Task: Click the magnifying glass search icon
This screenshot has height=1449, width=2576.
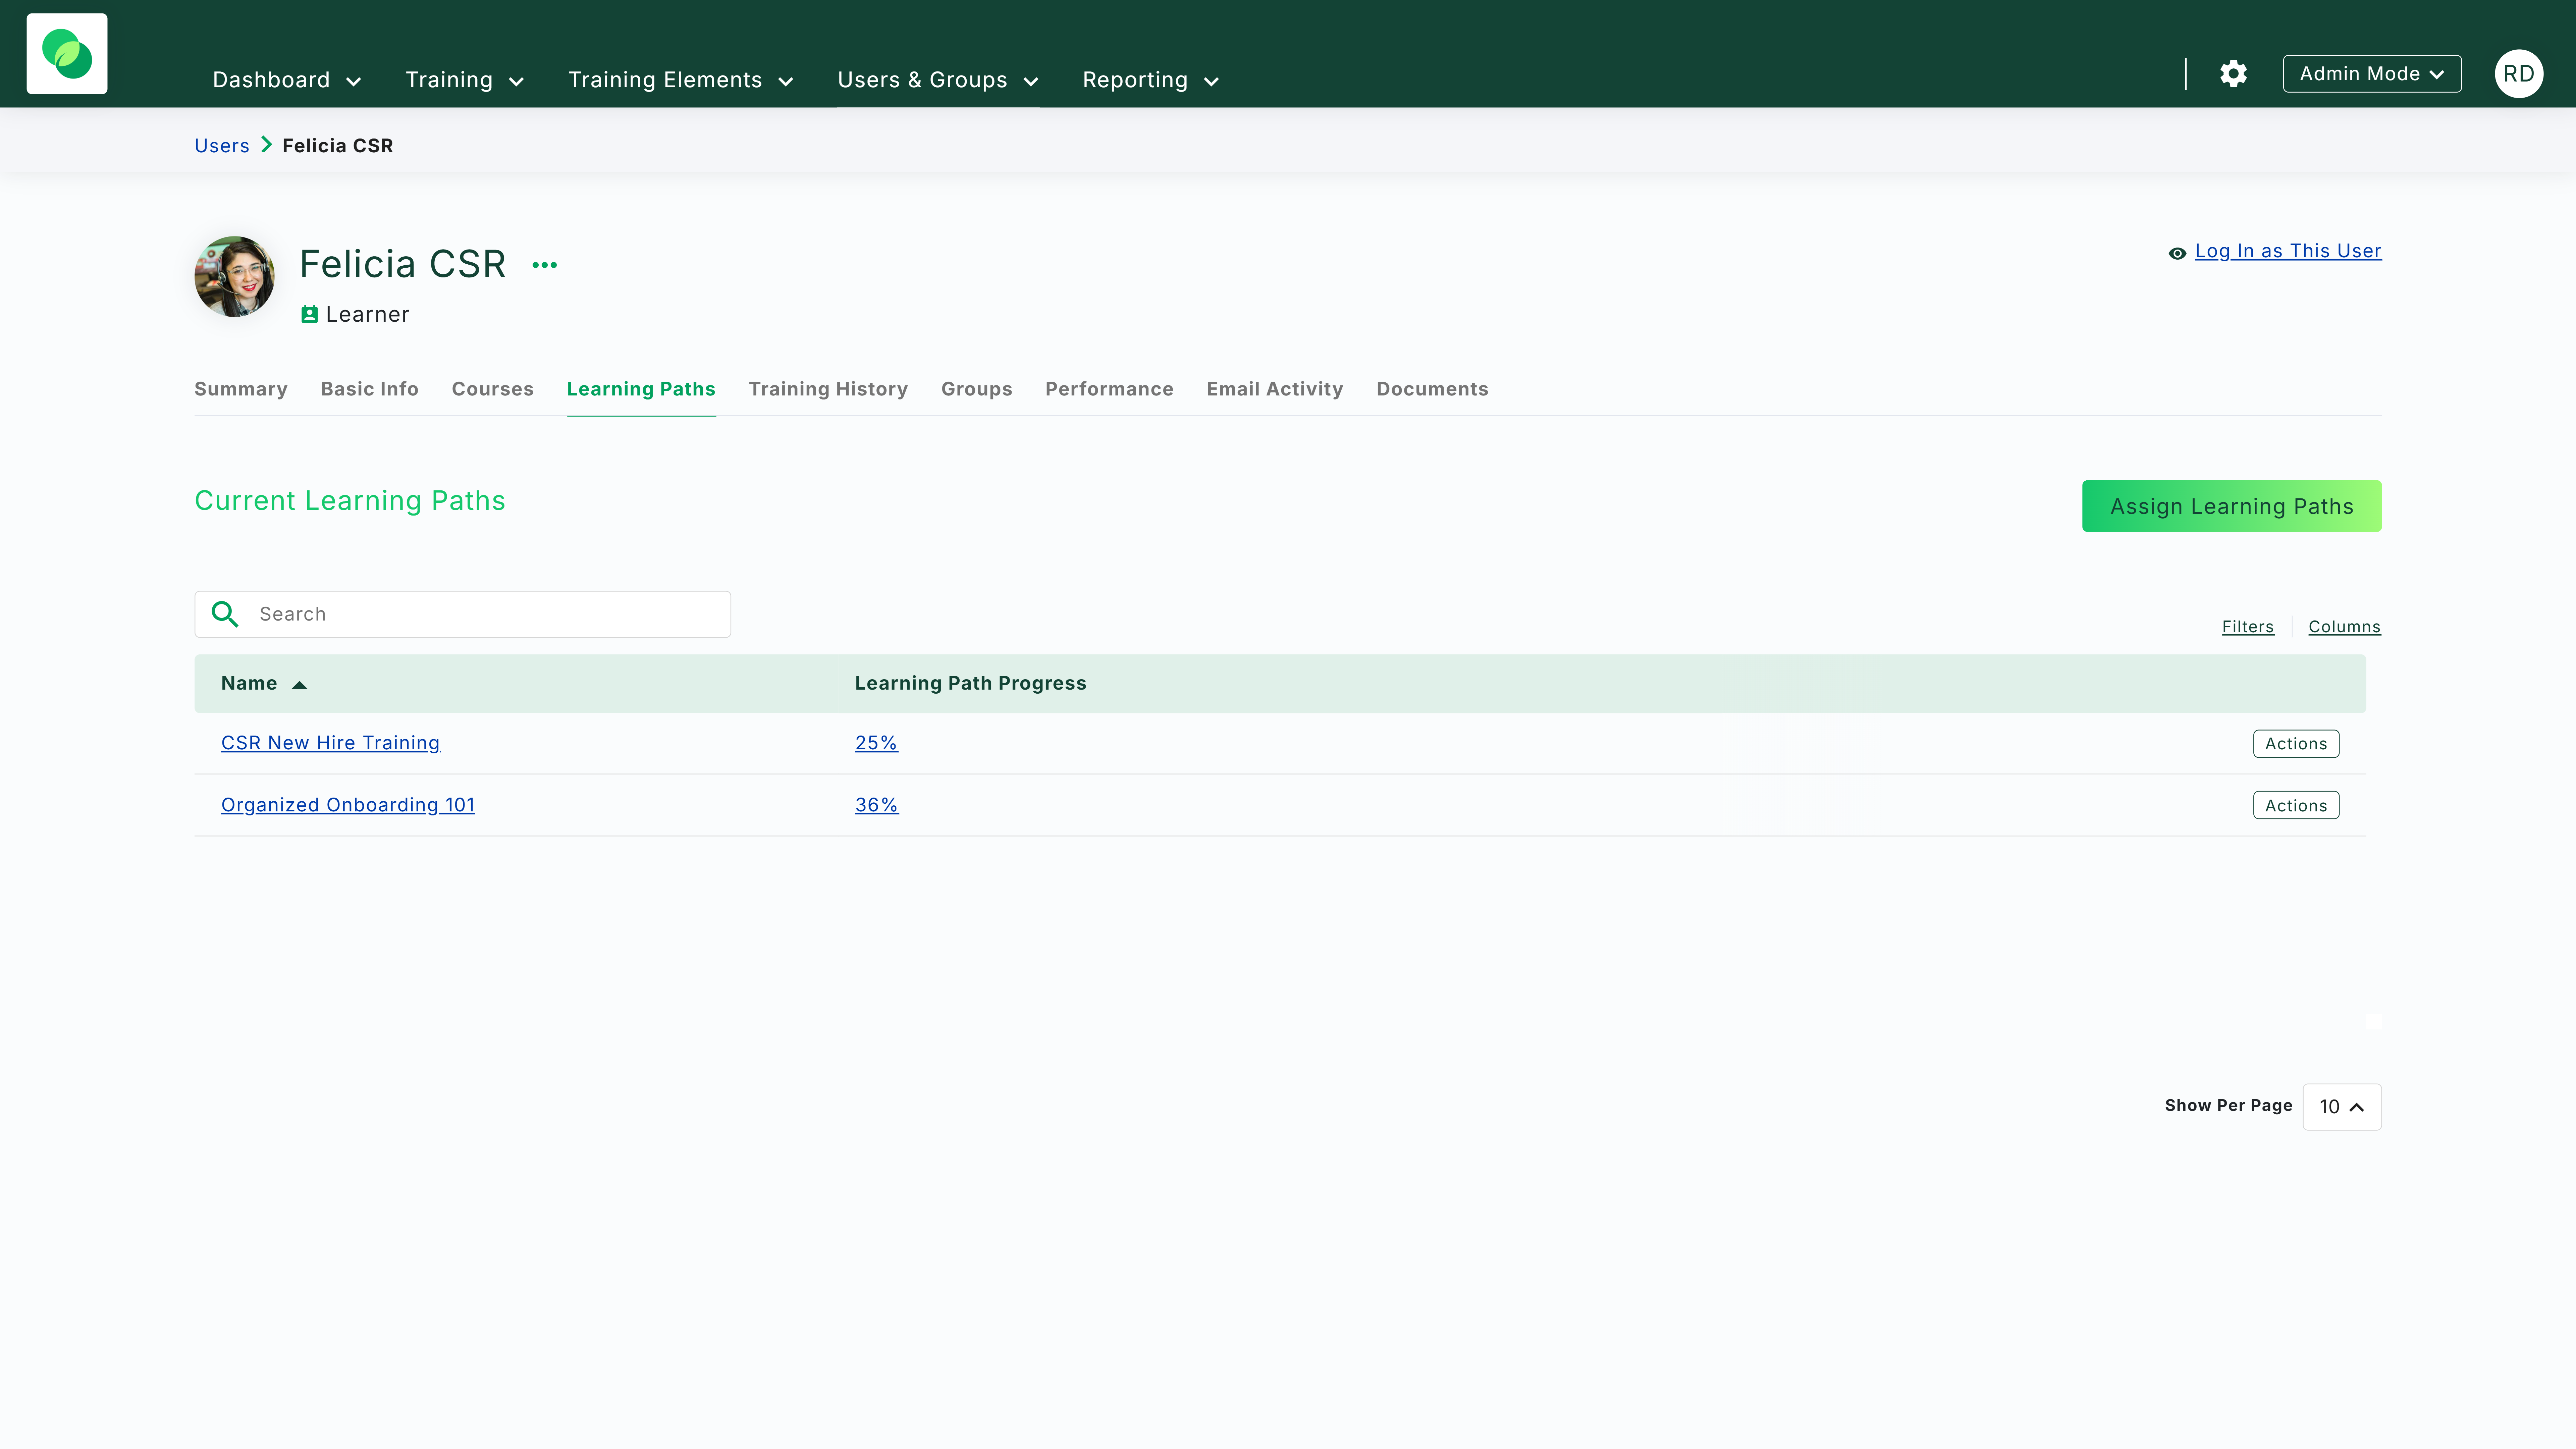Action: click(225, 614)
